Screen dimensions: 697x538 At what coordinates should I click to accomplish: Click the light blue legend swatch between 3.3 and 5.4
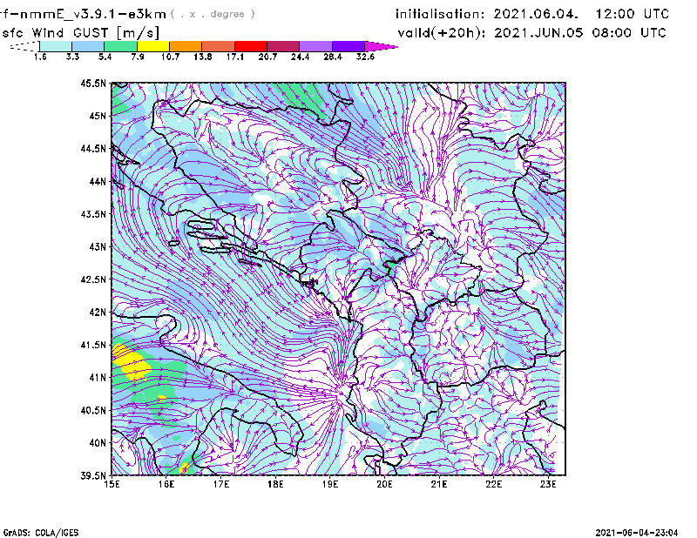tap(88, 46)
